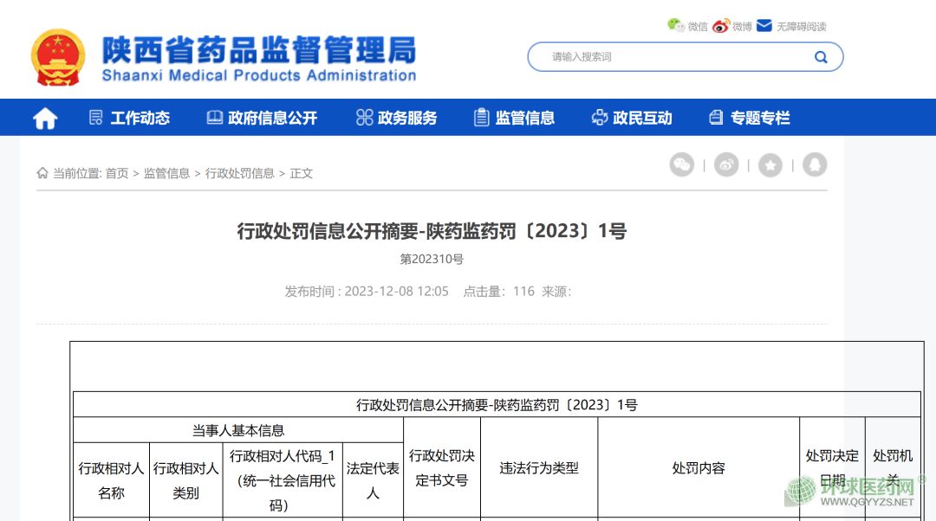Open the 专题专栏 navigation item

750,119
